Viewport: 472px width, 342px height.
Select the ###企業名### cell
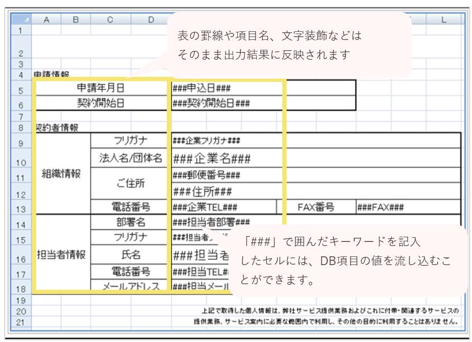click(316, 158)
